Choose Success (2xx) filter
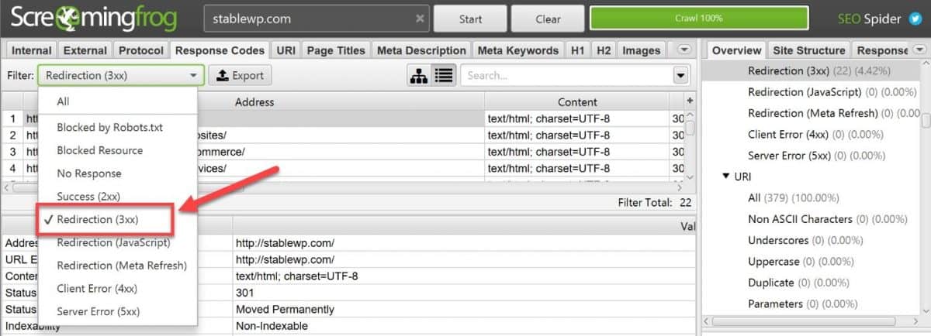The width and height of the screenshot is (931, 336). (x=117, y=197)
